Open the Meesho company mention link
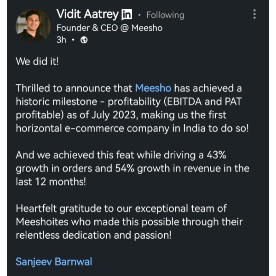Viewport: 276px width, 276px height. click(153, 88)
